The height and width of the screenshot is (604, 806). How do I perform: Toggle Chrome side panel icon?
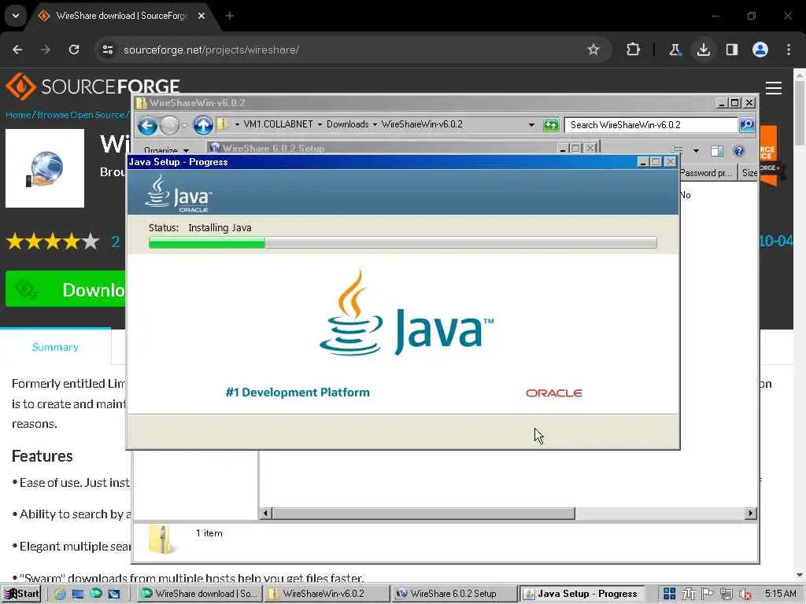tap(731, 50)
